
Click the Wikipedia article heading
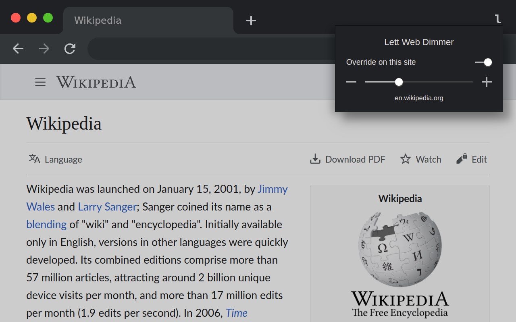(64, 123)
